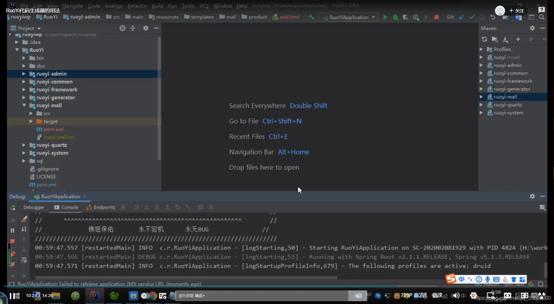This screenshot has width=554, height=304.
Task: Collapse the RuoYi root folder
Action: pos(17,50)
